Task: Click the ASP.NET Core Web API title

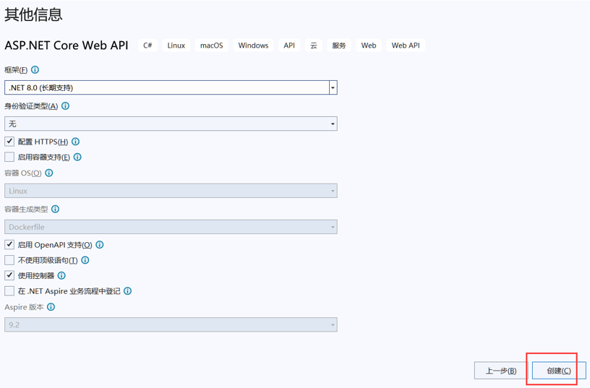Action: pyautogui.click(x=67, y=45)
